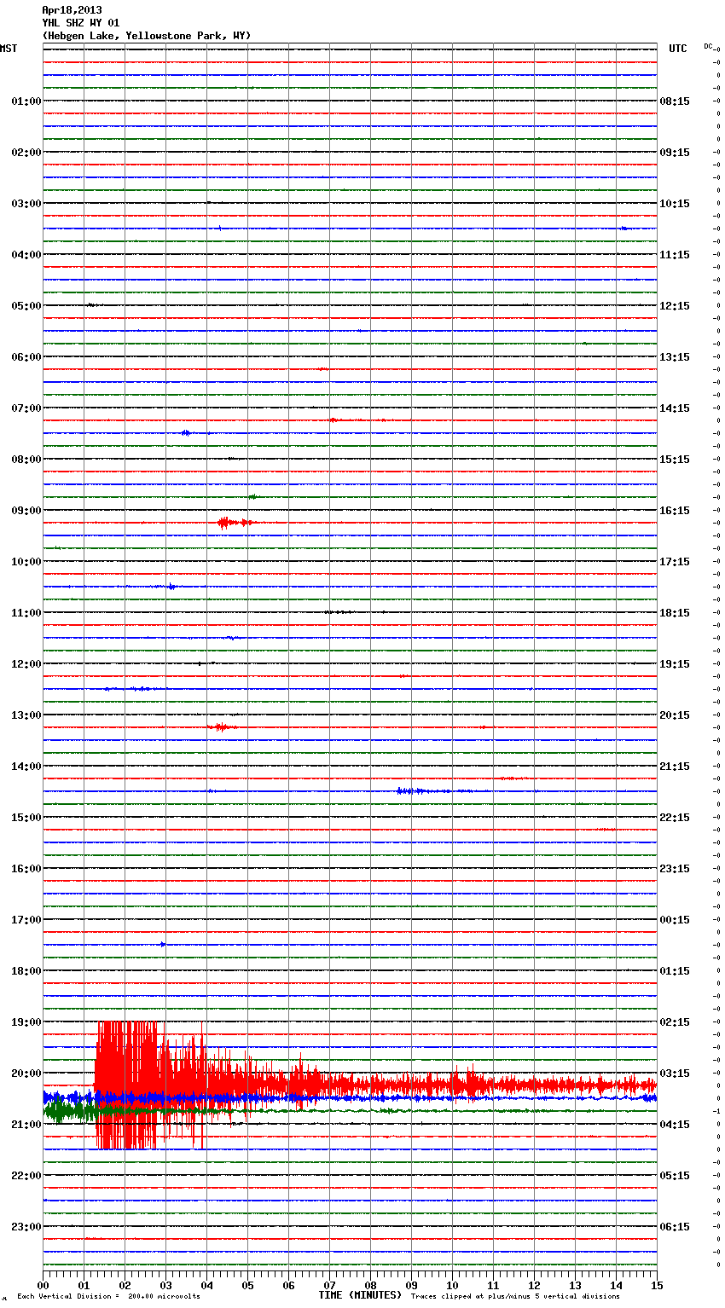Select the 09:00 MST row label
Image resolution: width=725 pixels, height=1308 pixels.
(26, 511)
